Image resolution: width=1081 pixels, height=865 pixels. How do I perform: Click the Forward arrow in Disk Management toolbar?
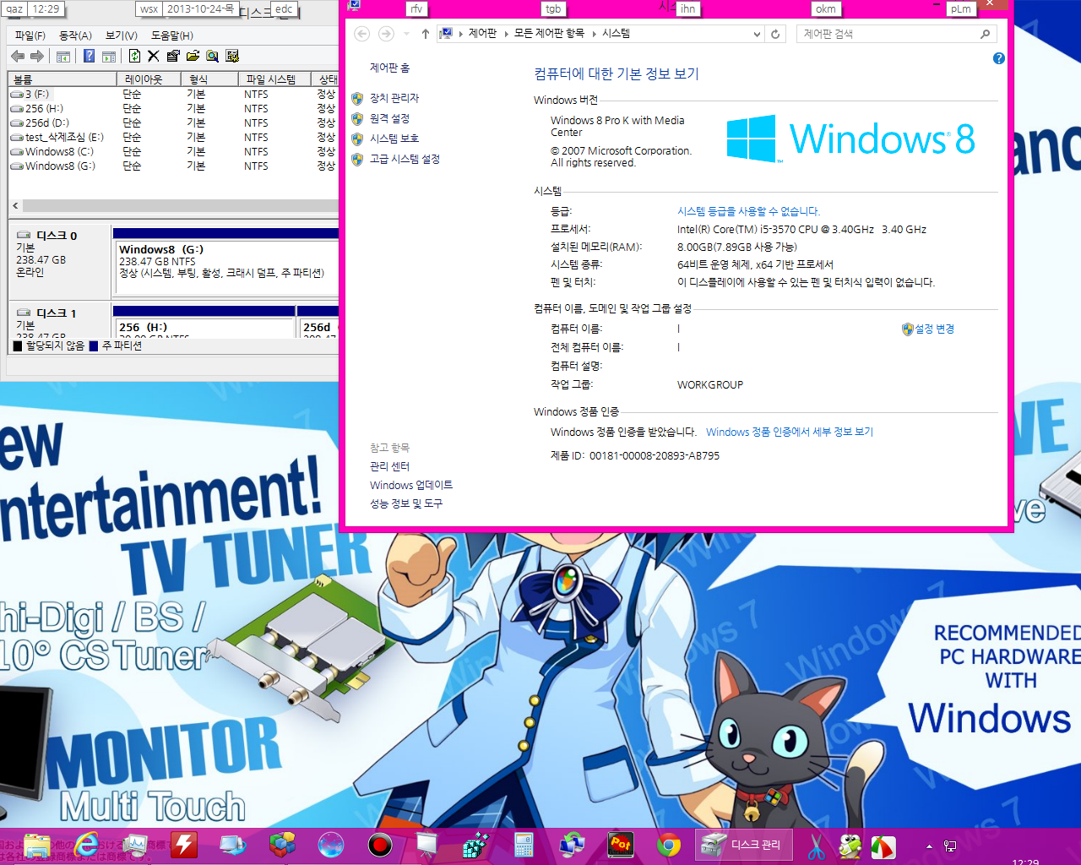(36, 56)
